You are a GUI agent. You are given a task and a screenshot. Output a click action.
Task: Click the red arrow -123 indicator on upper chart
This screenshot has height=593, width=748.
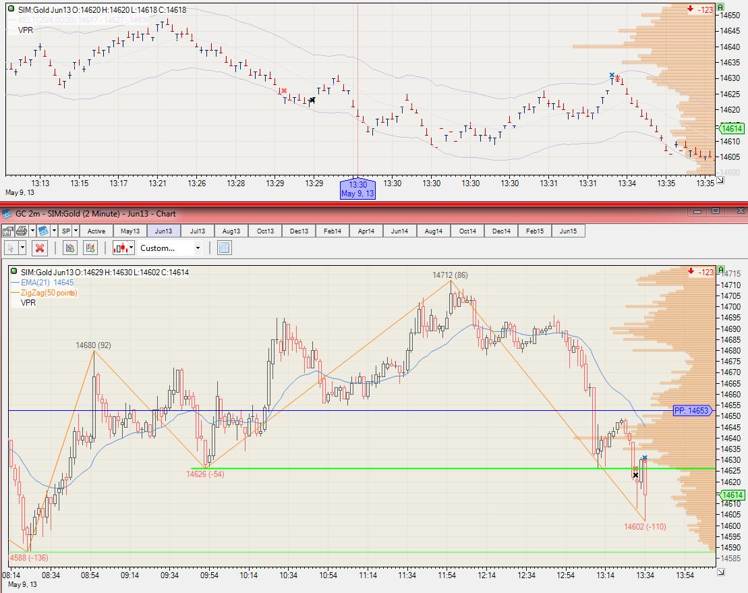click(x=700, y=9)
